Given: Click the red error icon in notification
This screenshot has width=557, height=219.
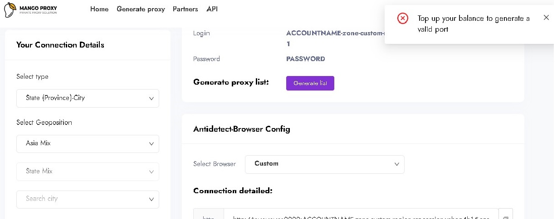Looking at the screenshot, I should click(402, 18).
